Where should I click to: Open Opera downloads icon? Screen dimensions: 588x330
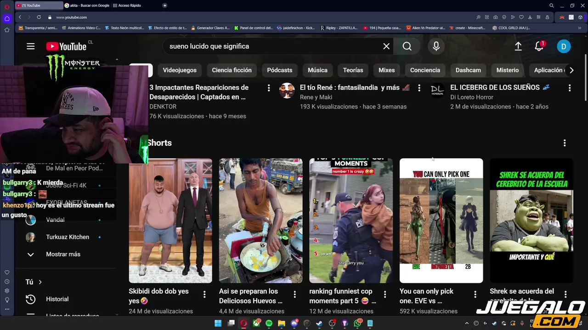click(530, 17)
